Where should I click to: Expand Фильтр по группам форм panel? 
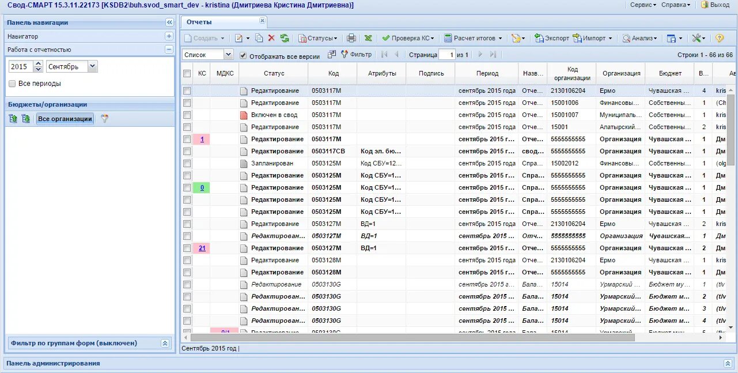point(165,343)
